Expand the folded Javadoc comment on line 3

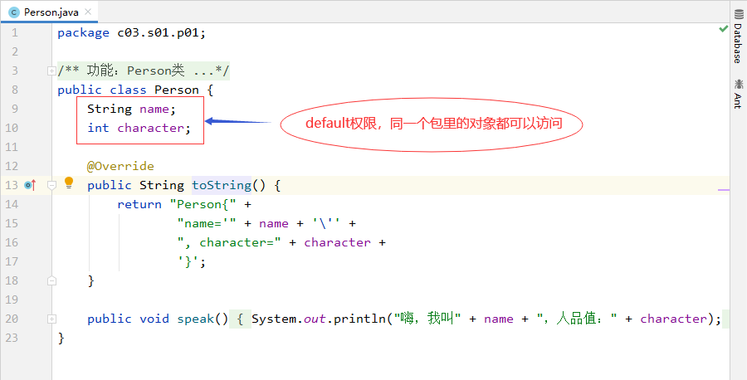pyautogui.click(x=51, y=71)
